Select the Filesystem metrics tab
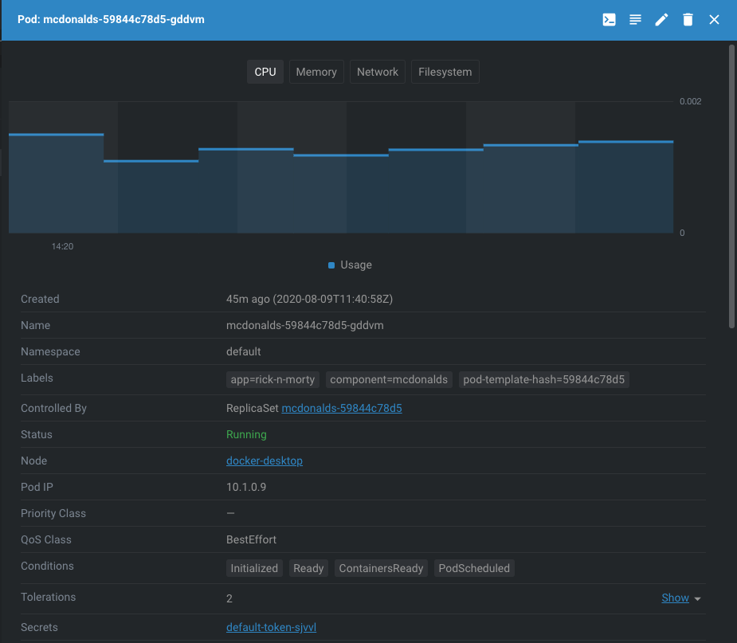The height and width of the screenshot is (643, 737). [x=445, y=72]
